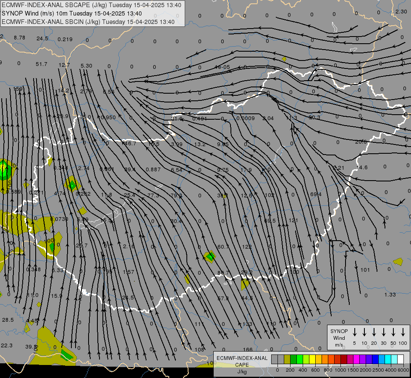Select the cyan CAPE legend swatch

click(x=387, y=359)
